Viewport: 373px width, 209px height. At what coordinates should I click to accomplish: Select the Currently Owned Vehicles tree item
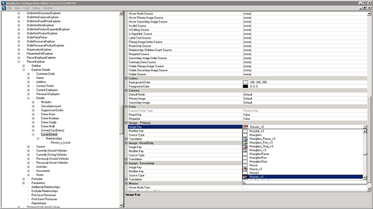(52, 151)
